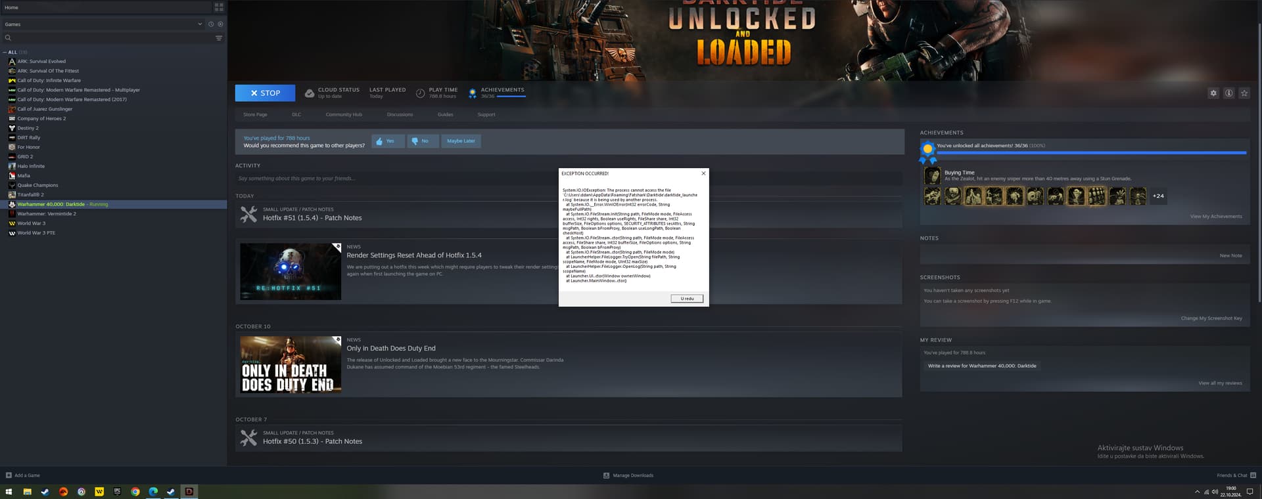Toggle ready-to-play filter icon
The image size is (1262, 499).
(220, 24)
